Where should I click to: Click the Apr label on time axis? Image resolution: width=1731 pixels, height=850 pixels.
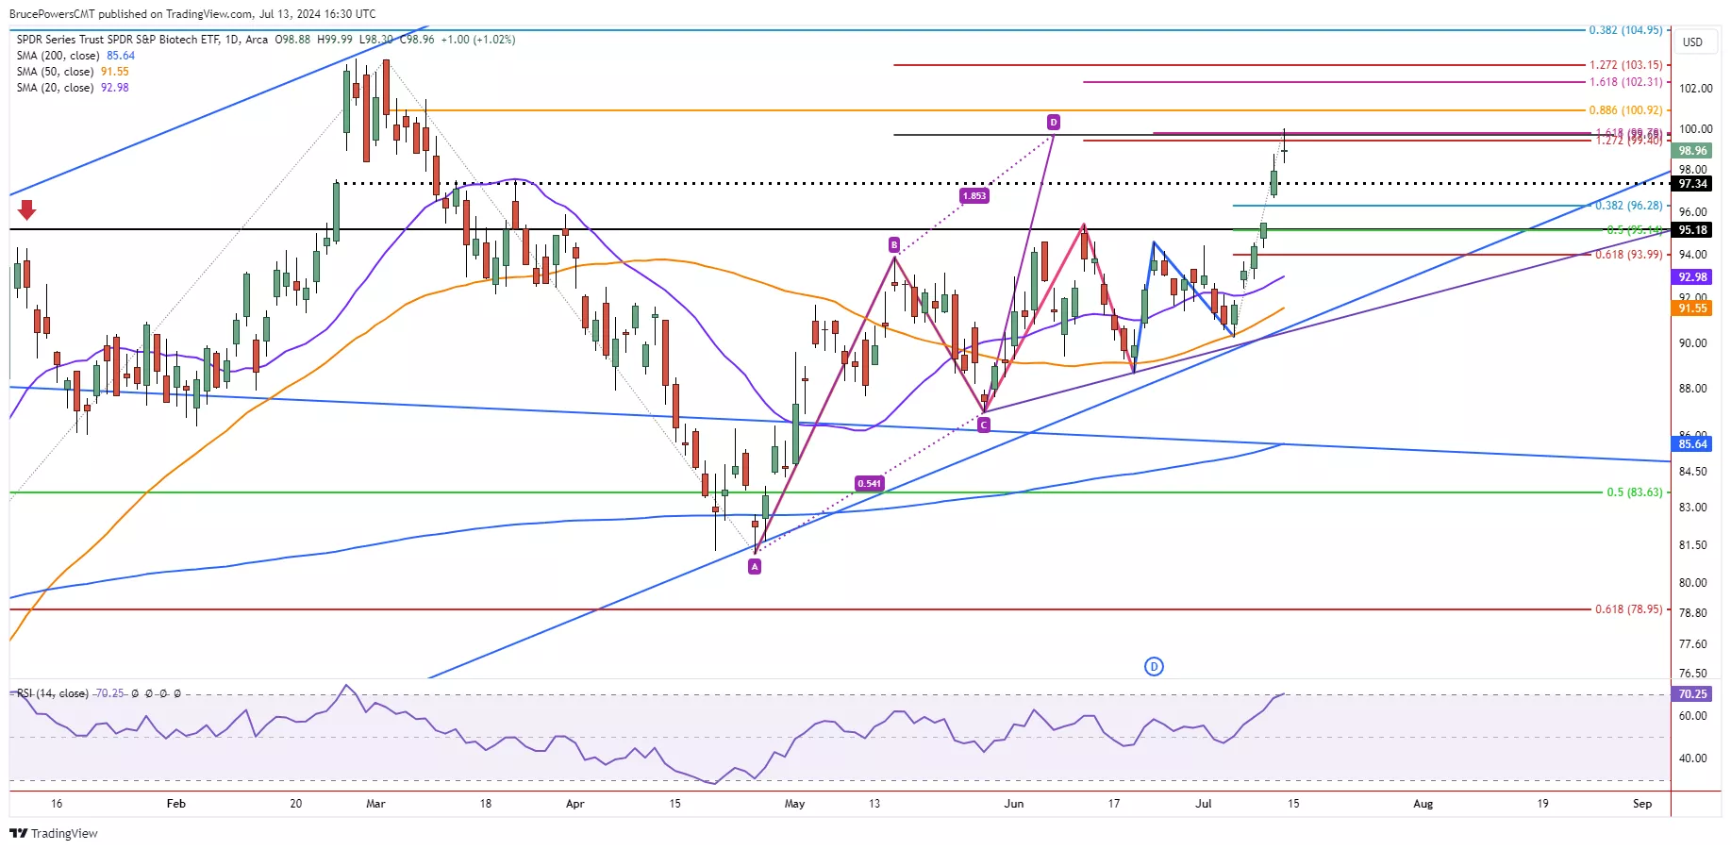[x=574, y=804]
